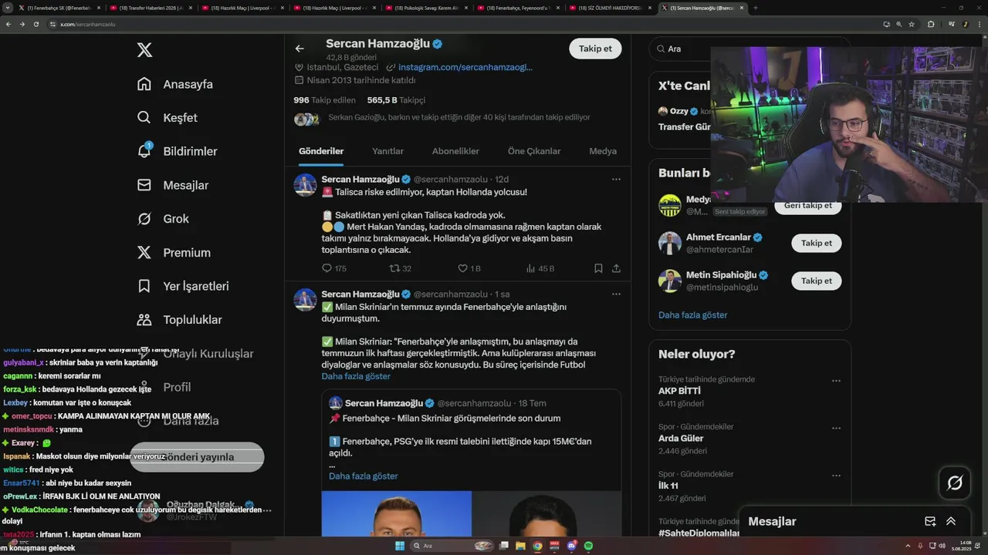The width and height of the screenshot is (988, 555).
Task: Open the 996 Takip edilen following list
Action: click(x=324, y=100)
